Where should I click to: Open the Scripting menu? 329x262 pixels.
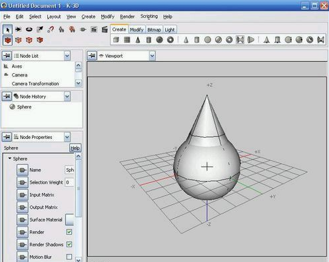coord(149,17)
